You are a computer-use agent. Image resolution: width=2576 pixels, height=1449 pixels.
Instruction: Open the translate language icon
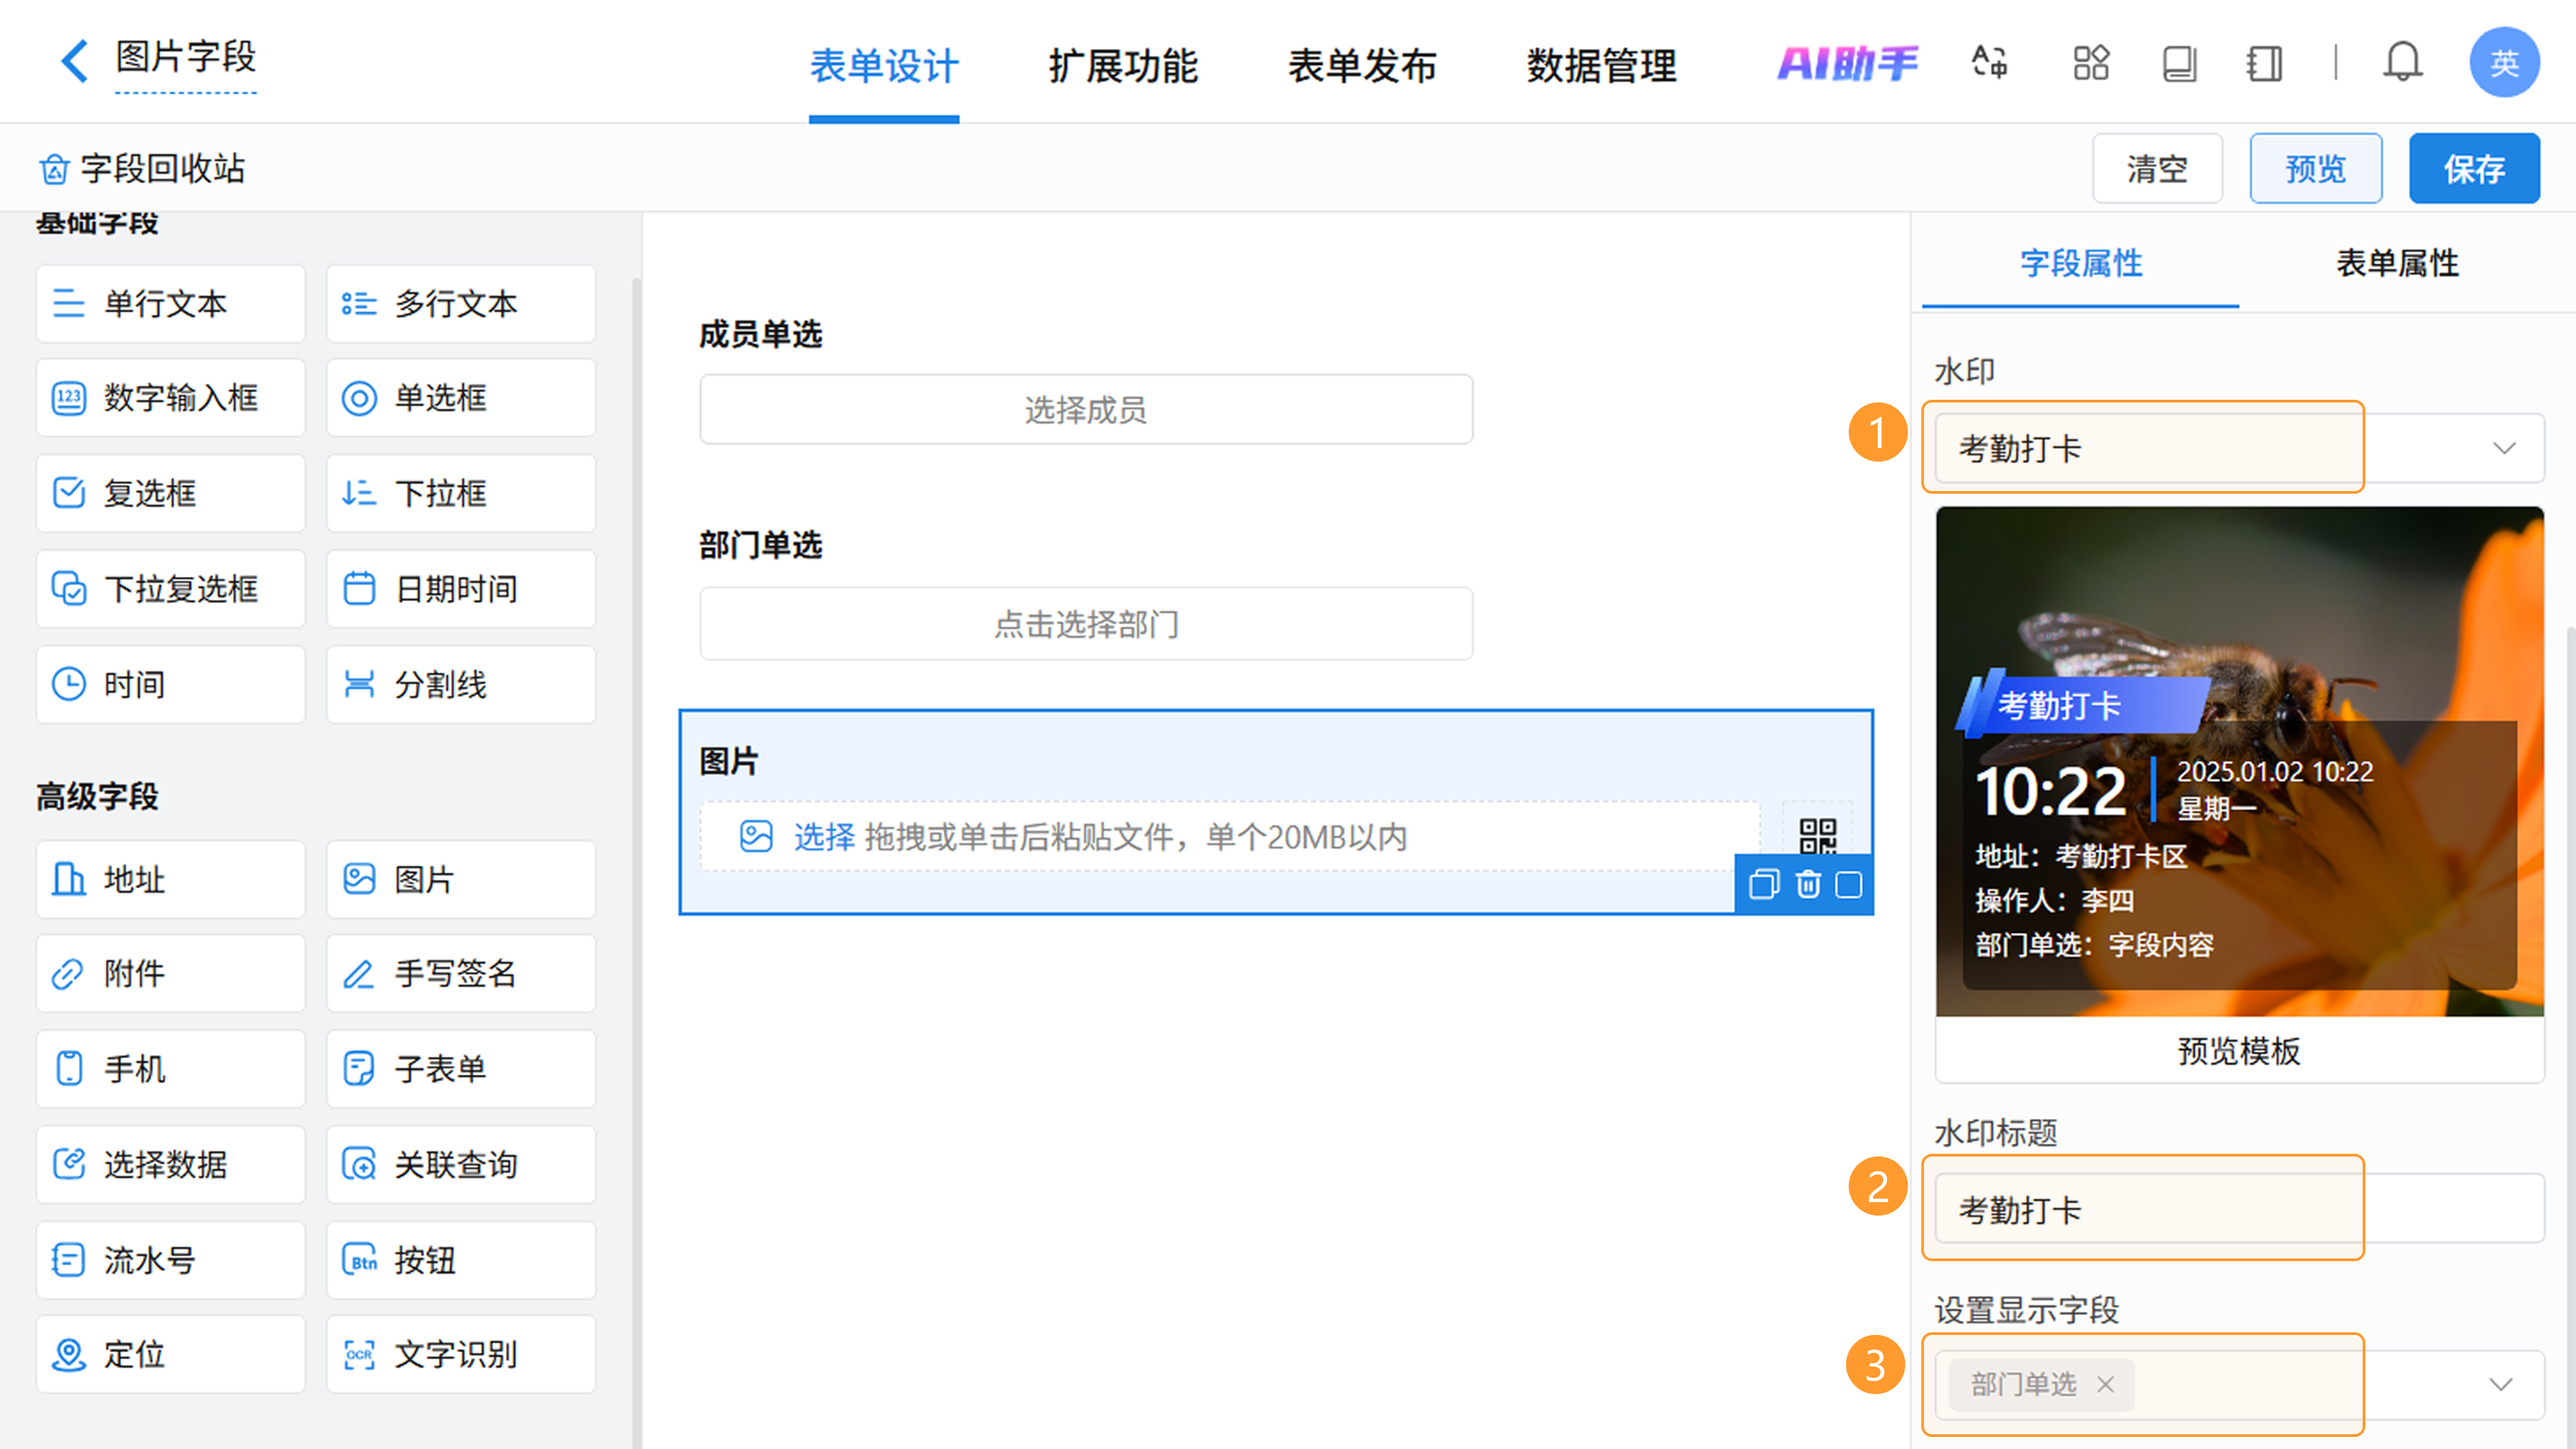point(1989,63)
